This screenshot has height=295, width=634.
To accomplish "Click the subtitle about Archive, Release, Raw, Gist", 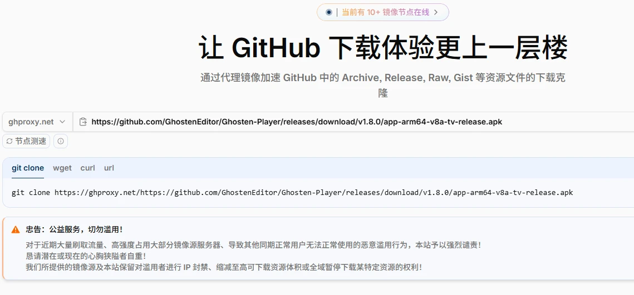I will click(383, 78).
